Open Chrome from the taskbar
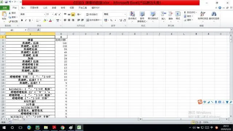The width and height of the screenshot is (233, 131). point(63,127)
